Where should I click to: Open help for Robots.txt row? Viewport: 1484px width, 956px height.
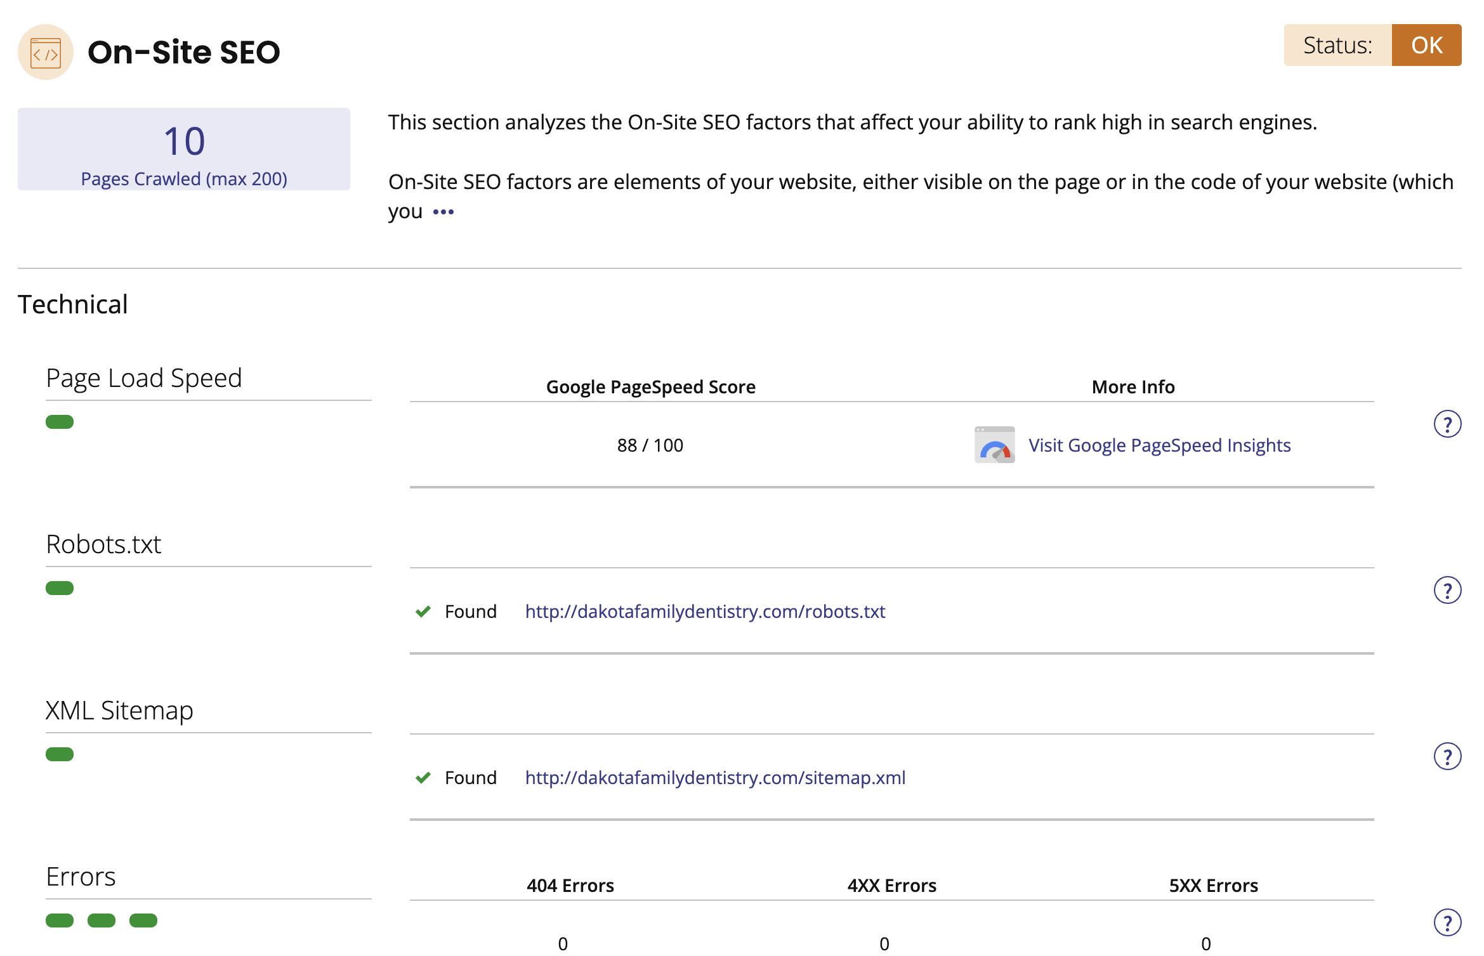tap(1447, 590)
